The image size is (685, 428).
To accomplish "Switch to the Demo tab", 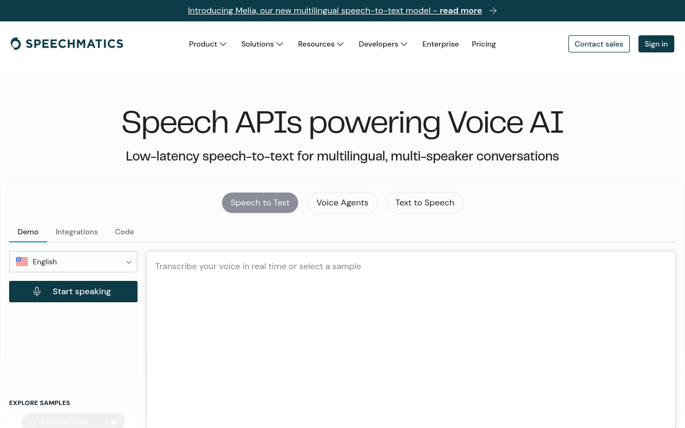I will point(28,232).
